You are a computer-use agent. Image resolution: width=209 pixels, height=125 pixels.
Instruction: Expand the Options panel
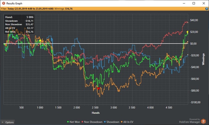pyautogui.click(x=8, y=122)
